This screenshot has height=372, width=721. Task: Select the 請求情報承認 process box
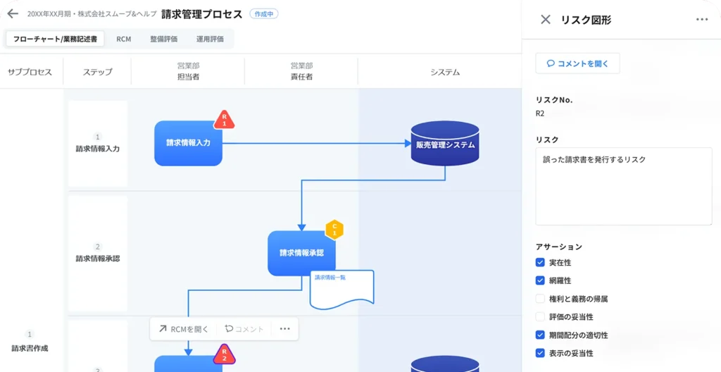pos(301,253)
